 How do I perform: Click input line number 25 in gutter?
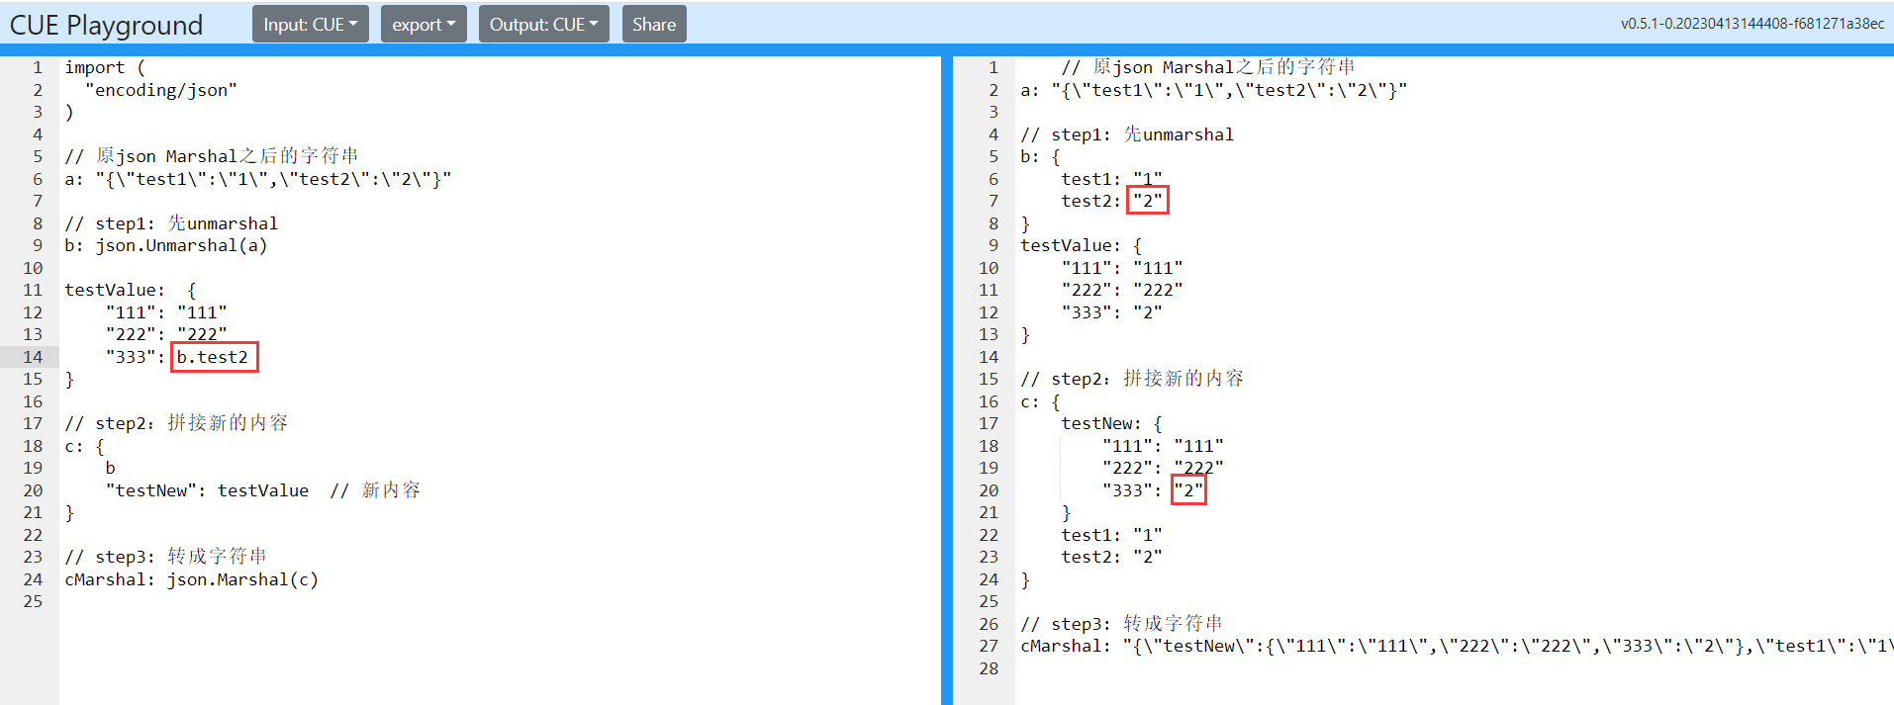[34, 601]
